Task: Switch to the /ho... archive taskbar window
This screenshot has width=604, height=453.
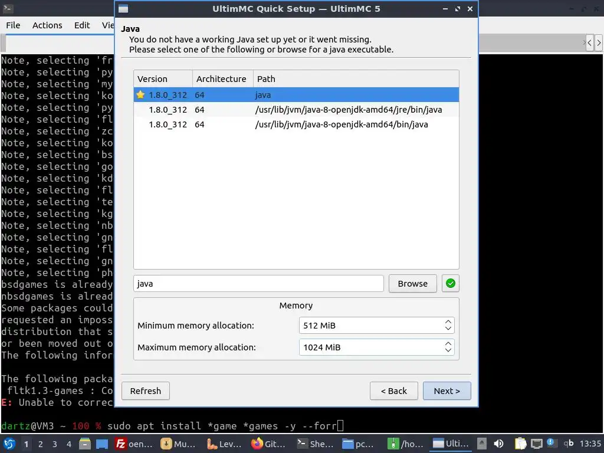Action: pyautogui.click(x=406, y=444)
